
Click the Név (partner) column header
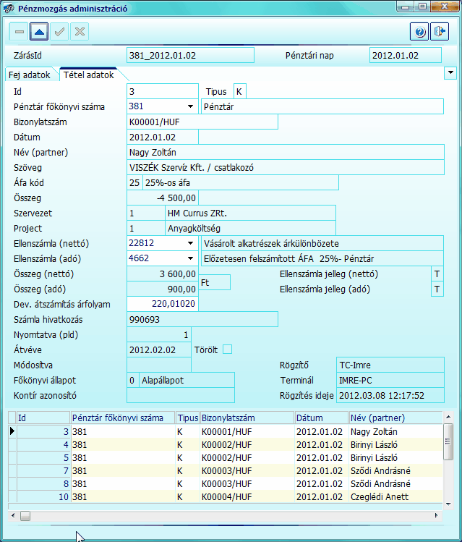click(395, 418)
